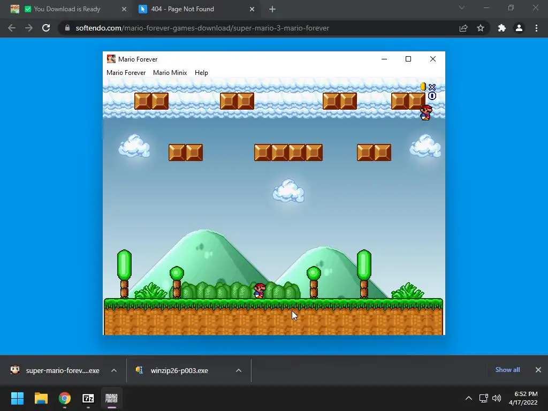
Task: Open the Chrome profile icon
Action: pyautogui.click(x=519, y=28)
